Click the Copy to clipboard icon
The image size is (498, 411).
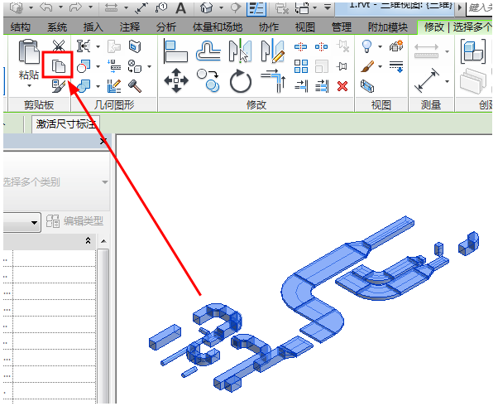tap(58, 66)
